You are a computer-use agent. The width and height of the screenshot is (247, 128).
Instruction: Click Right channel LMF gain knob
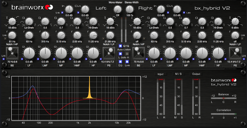click(170, 53)
